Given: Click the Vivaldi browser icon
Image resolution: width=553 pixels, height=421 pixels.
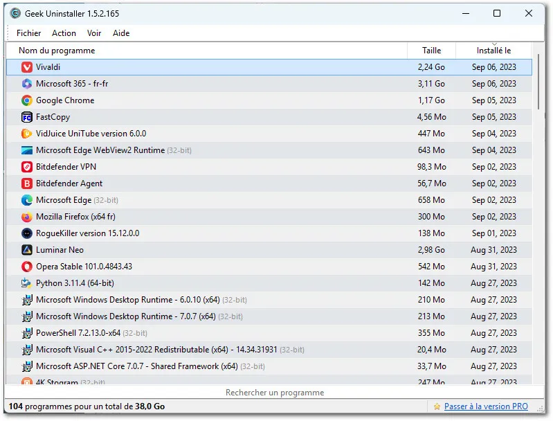Looking at the screenshot, I should (27, 67).
